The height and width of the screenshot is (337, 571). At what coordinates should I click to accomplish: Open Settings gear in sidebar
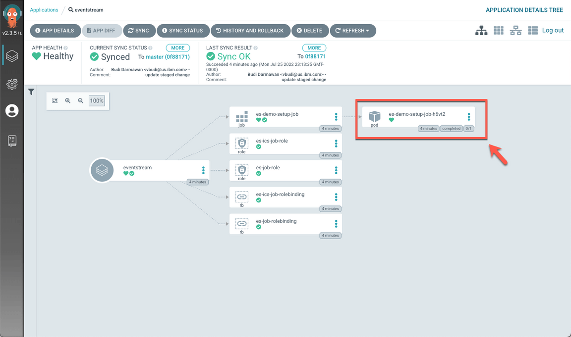[x=12, y=84]
